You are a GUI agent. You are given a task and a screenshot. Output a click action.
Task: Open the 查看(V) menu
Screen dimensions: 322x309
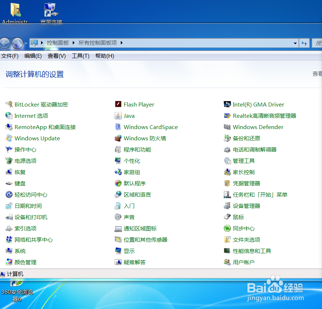[x=57, y=56]
